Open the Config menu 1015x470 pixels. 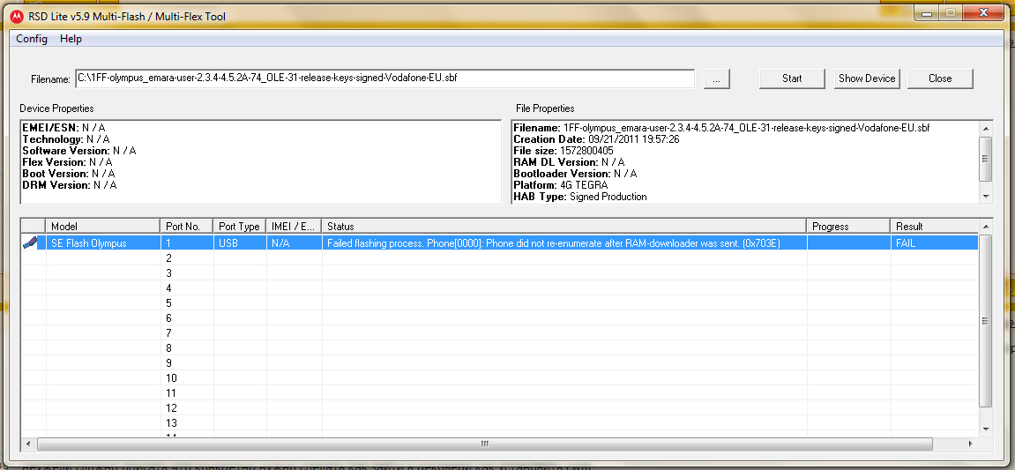point(32,39)
